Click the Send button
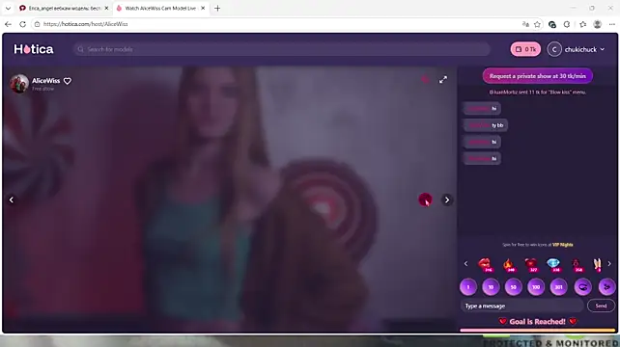Screen dimensions: 620x347 point(601,306)
